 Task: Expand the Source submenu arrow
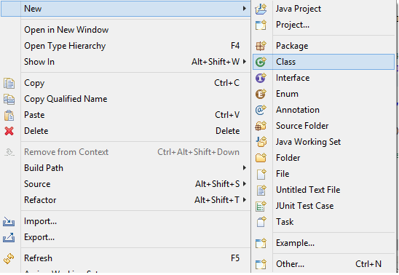(245, 184)
